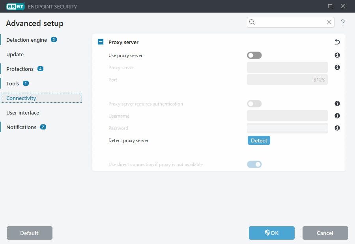The width and height of the screenshot is (355, 244).
Task: Click the info icon beside Password field
Action: tap(337, 128)
